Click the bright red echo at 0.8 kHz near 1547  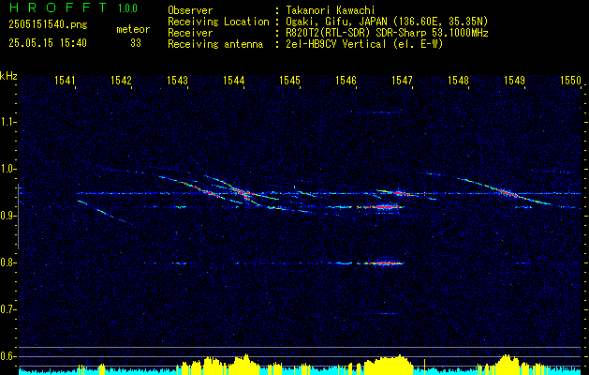[x=384, y=262]
